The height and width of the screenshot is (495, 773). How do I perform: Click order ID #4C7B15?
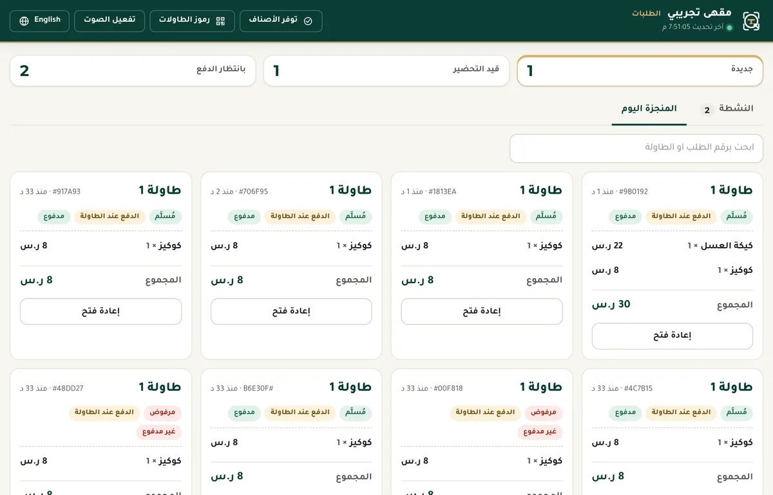(x=638, y=389)
